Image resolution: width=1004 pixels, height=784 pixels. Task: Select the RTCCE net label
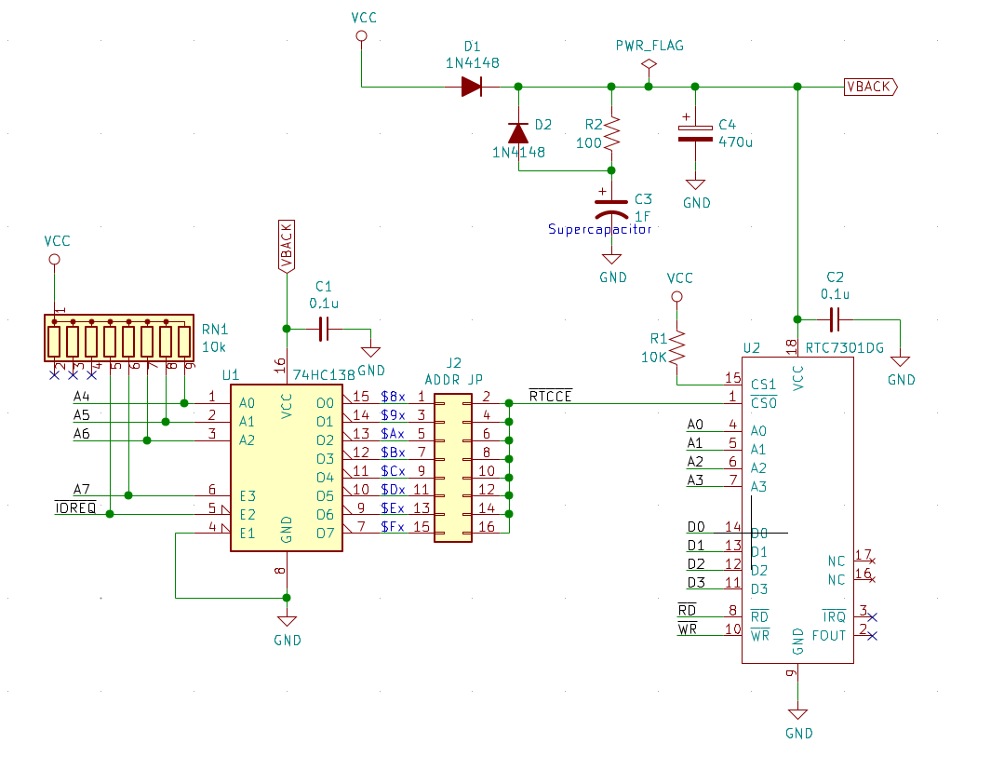click(x=551, y=396)
